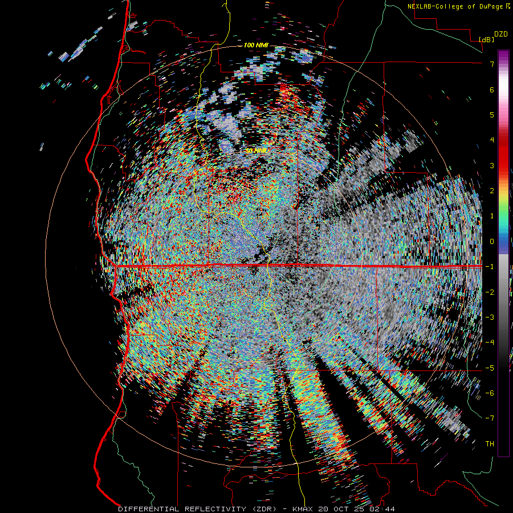The width and height of the screenshot is (513, 513).
Task: Click the scale value 7 at top
Action: coord(492,64)
